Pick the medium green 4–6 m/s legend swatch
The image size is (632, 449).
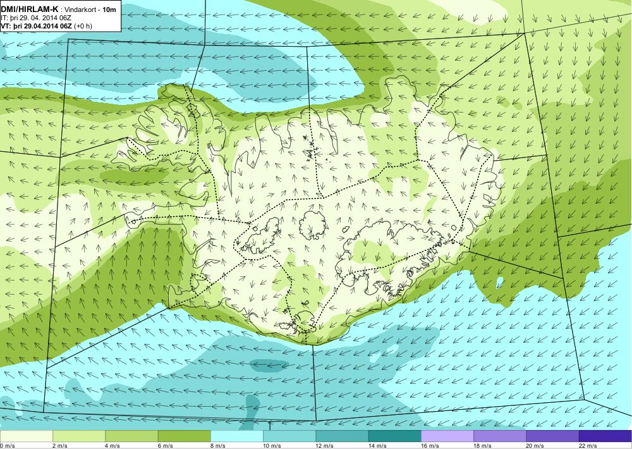pyautogui.click(x=132, y=436)
